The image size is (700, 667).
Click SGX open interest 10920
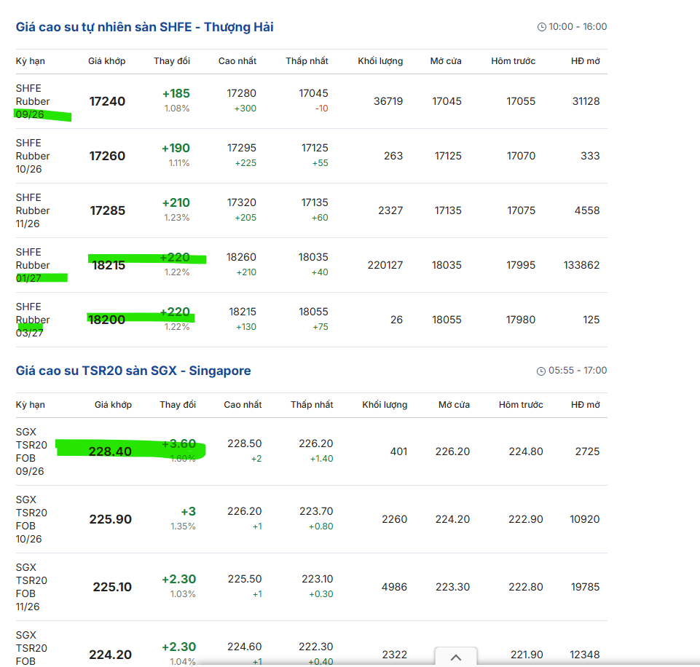click(585, 519)
